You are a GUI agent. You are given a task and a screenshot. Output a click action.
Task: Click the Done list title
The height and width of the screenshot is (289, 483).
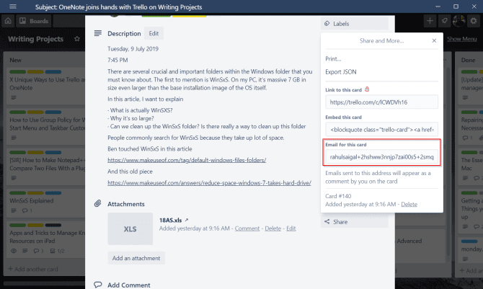pos(468,60)
